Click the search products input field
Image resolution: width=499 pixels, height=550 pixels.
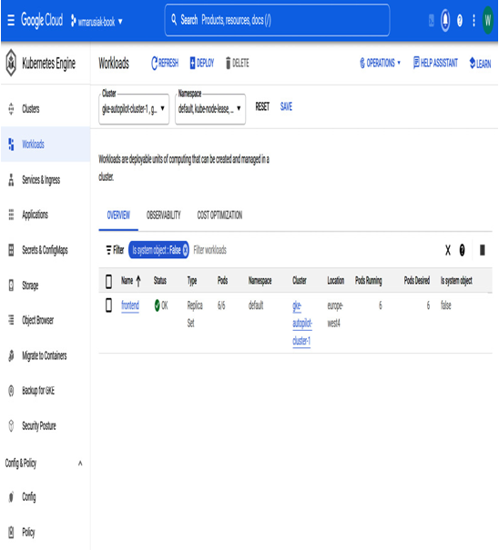click(277, 20)
